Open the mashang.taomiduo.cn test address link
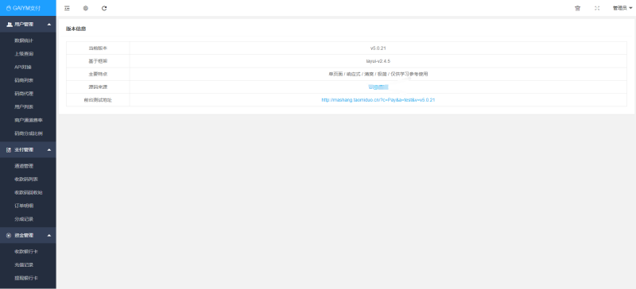Viewport: 636px width, 289px height. (x=378, y=100)
